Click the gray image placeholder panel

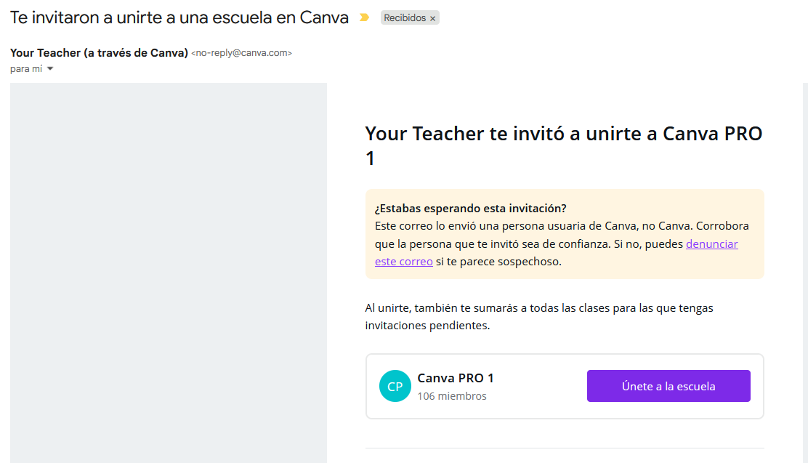tap(169, 273)
